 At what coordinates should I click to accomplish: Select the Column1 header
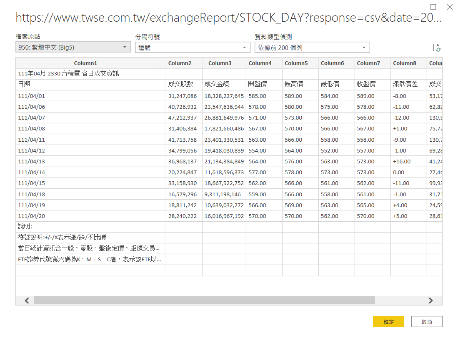click(85, 63)
